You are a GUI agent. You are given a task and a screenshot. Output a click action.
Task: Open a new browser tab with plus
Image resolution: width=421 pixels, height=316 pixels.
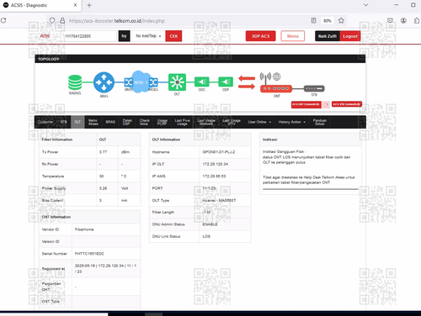pyautogui.click(x=89, y=5)
